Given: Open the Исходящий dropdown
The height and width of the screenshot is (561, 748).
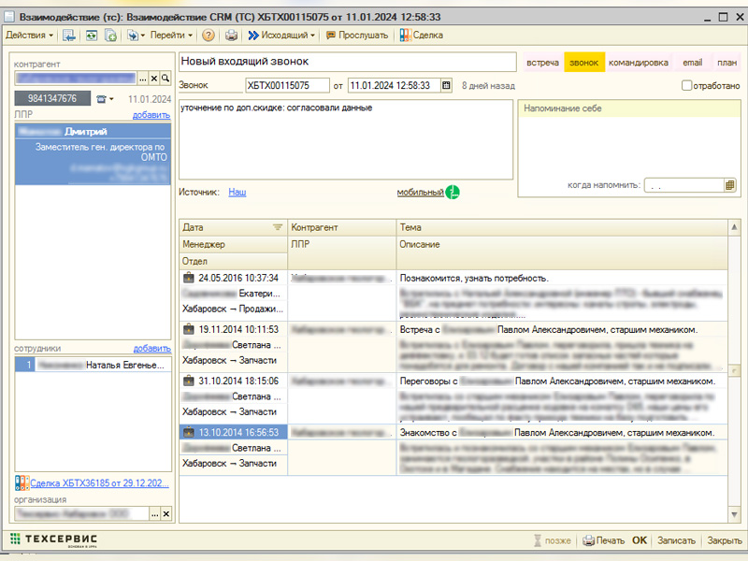Looking at the screenshot, I should [x=281, y=36].
